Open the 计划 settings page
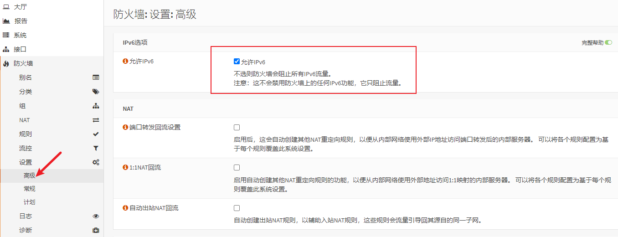The width and height of the screenshot is (618, 237). coord(30,202)
